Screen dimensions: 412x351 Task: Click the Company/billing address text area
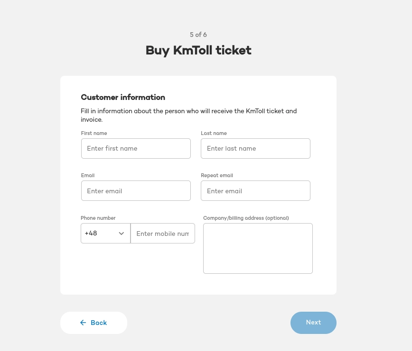click(258, 248)
